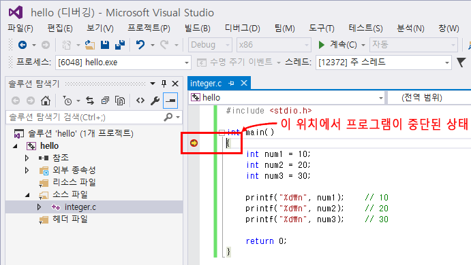Select the 헤더 파일 folder

pyautogui.click(x=70, y=219)
